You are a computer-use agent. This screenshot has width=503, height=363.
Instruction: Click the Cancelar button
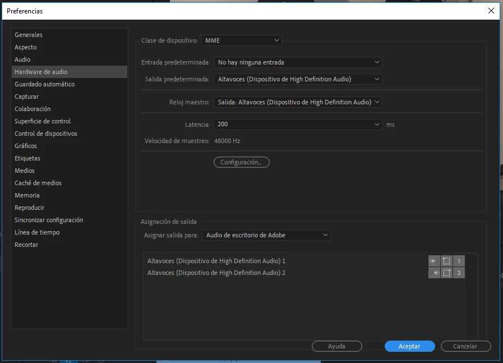tap(466, 346)
